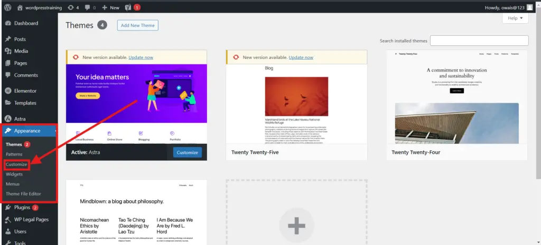Screen dimensions: 541x245
Task: Click the Yoast notification badge showing 1
Action: click(x=137, y=7)
